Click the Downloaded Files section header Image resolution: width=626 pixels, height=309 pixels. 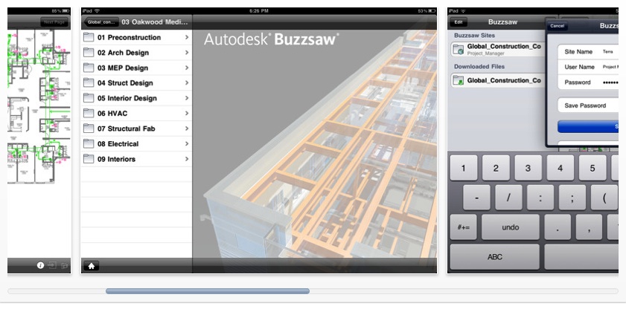479,67
